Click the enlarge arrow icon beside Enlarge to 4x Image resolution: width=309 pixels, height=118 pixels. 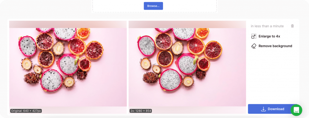253,36
